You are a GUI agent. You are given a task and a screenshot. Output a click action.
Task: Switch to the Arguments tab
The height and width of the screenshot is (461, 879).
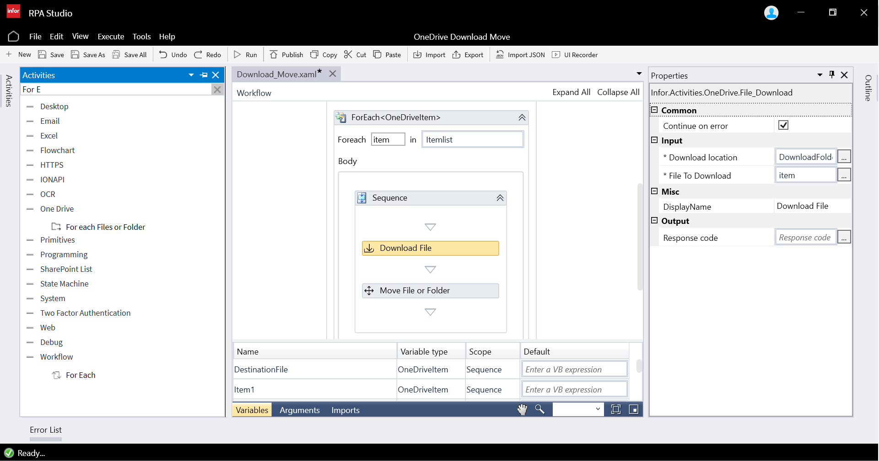tap(299, 410)
